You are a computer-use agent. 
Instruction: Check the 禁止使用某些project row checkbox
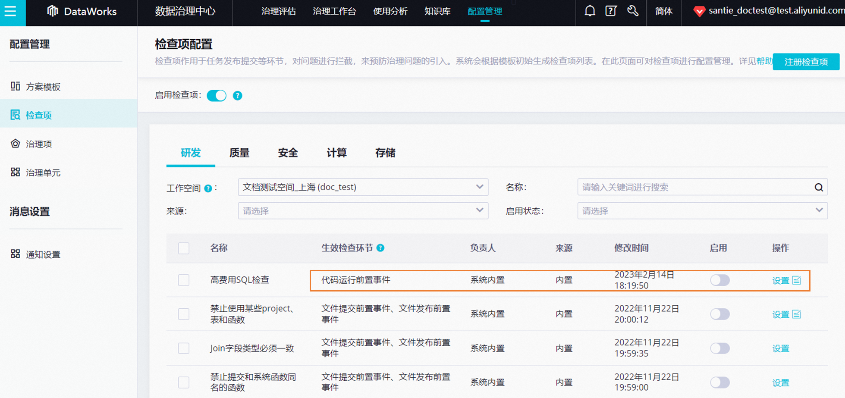pyautogui.click(x=184, y=314)
